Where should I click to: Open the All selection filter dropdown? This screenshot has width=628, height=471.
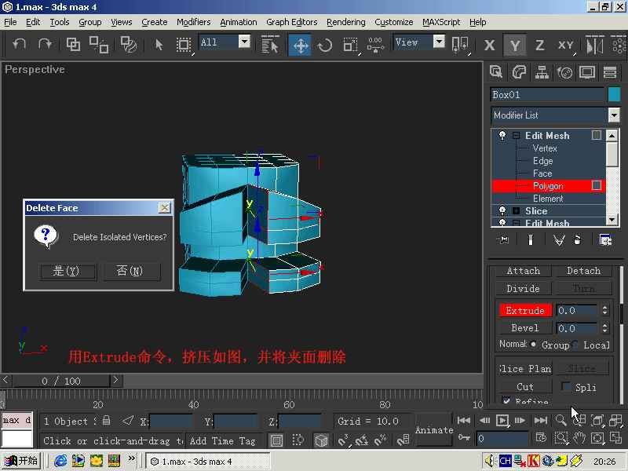tap(244, 42)
